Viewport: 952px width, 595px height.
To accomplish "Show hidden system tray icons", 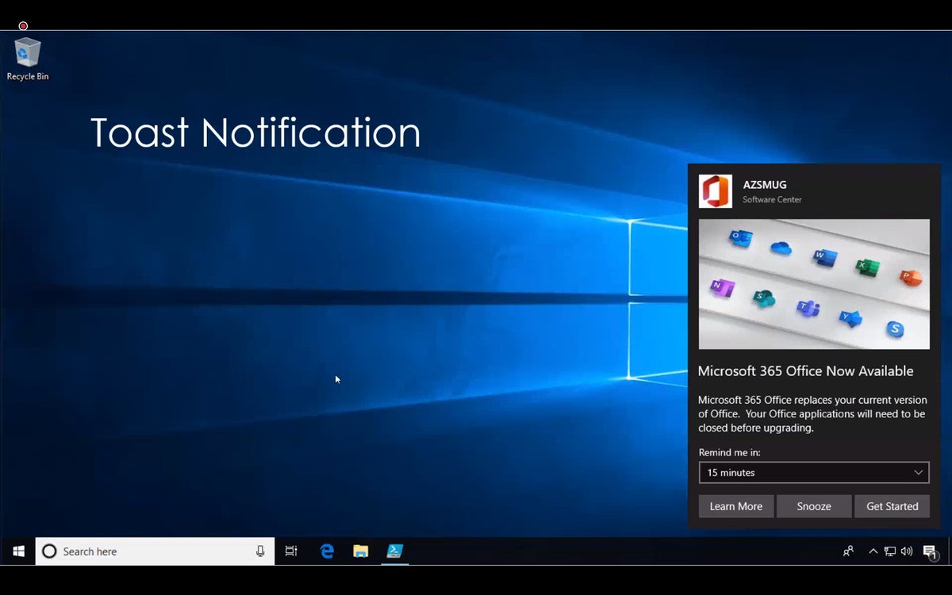I will (873, 551).
